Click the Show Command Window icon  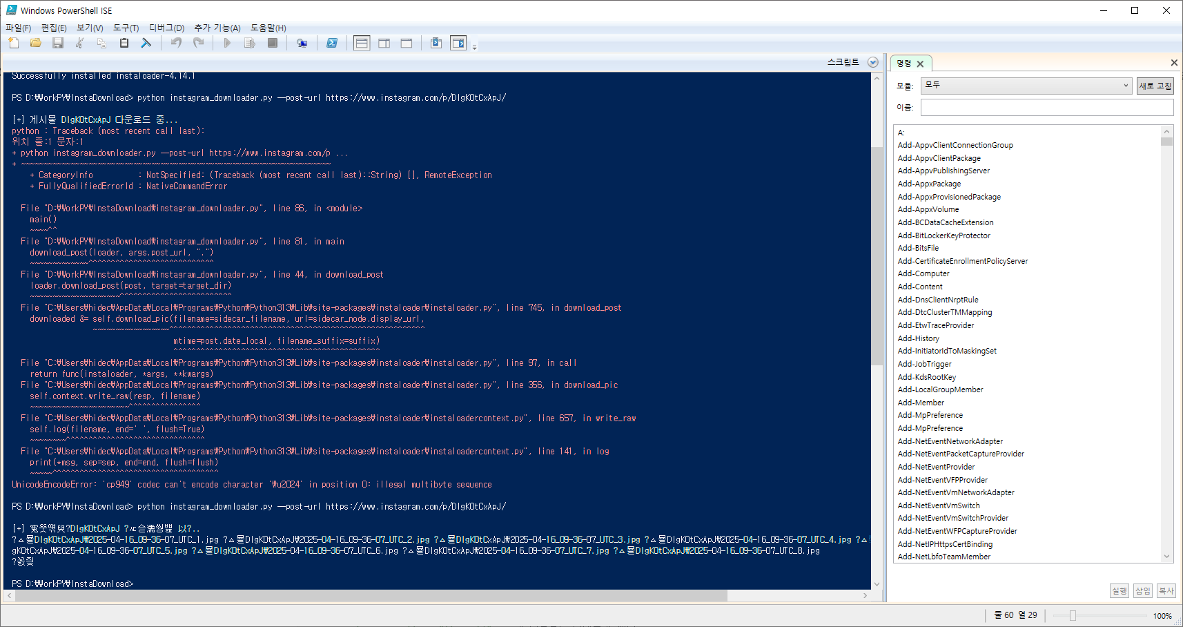[x=436, y=43]
